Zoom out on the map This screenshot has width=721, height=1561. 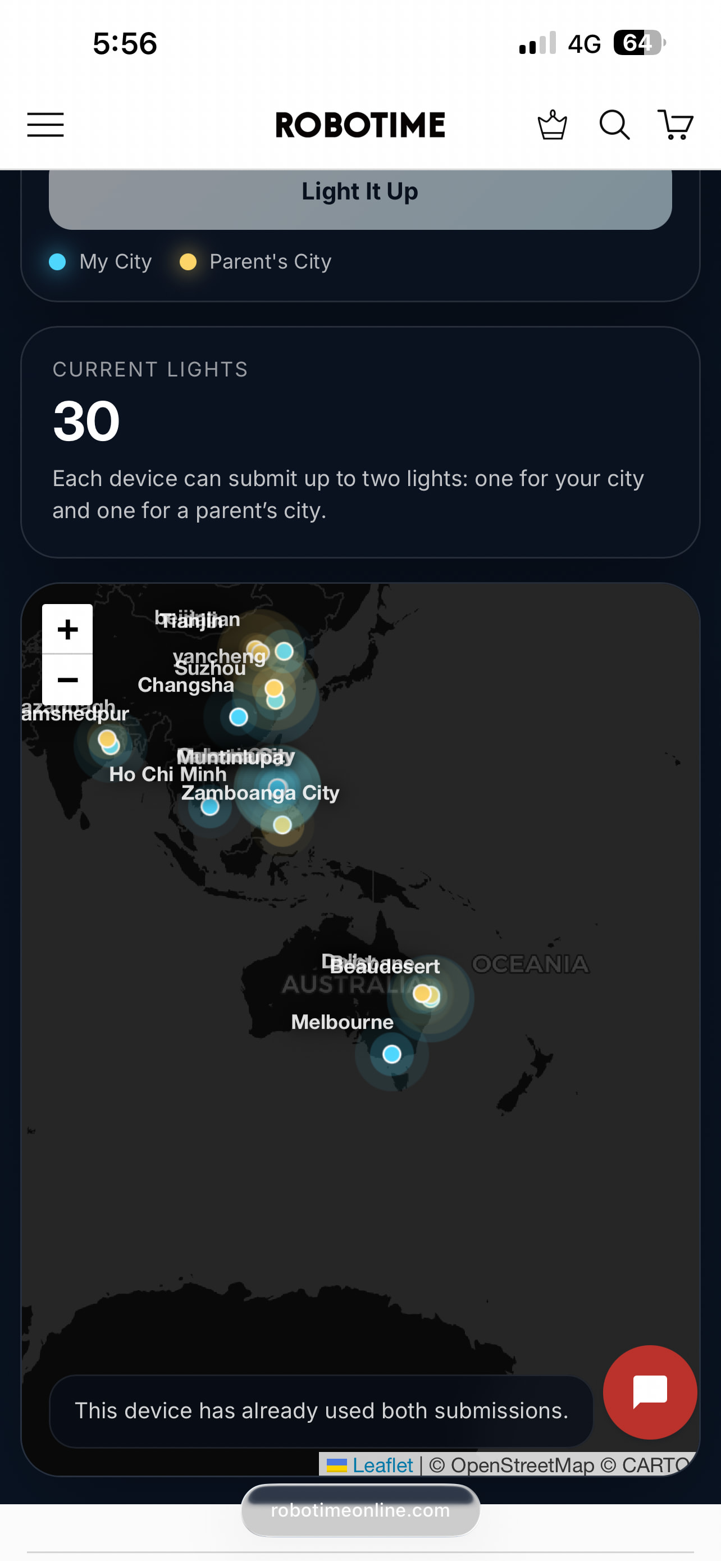(x=67, y=679)
